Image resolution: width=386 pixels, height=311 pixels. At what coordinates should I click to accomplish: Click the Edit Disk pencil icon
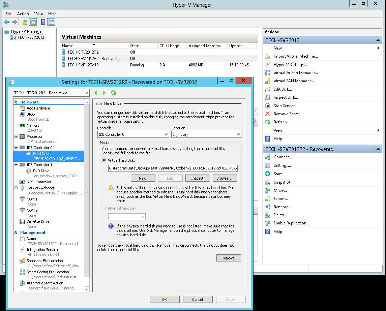point(268,89)
